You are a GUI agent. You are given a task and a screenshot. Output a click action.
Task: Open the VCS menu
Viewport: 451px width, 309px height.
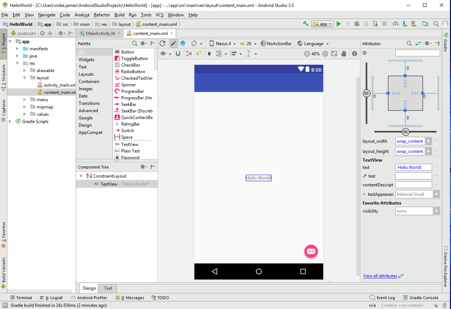[x=159, y=15]
